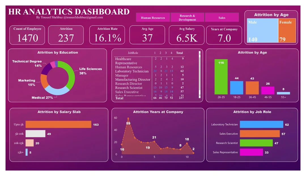Click the scroll-up arrow in JobRole table

point(200,53)
